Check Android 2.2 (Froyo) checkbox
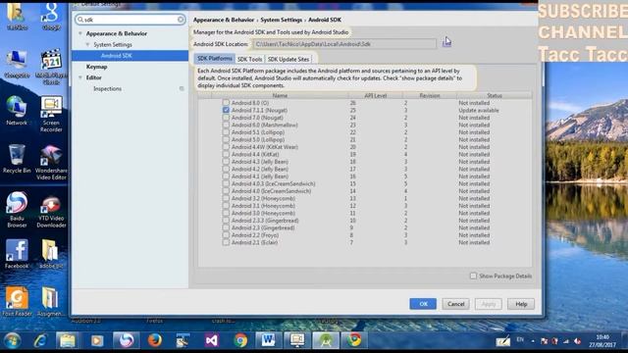Viewport: 628px width, 353px height. 226,235
